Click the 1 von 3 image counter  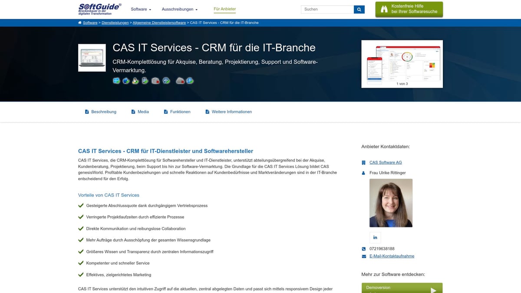pyautogui.click(x=402, y=83)
